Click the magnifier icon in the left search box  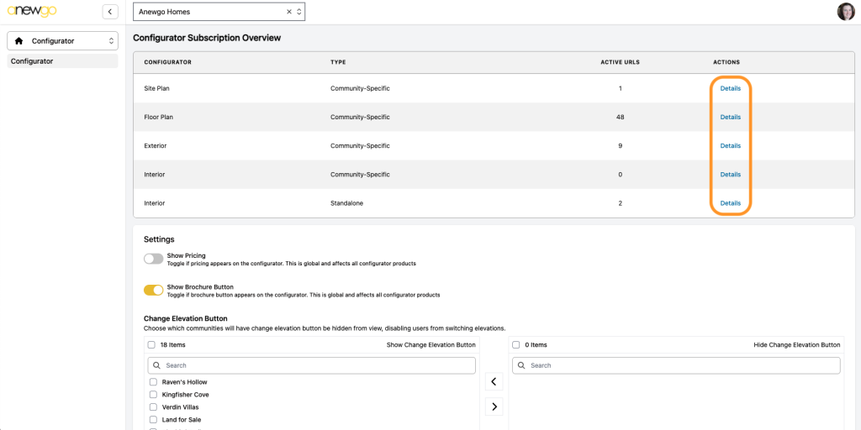point(156,365)
